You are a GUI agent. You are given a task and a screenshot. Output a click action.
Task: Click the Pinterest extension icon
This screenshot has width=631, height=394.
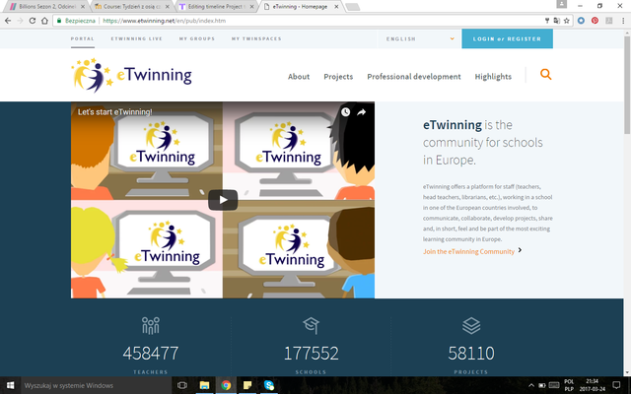tap(595, 21)
